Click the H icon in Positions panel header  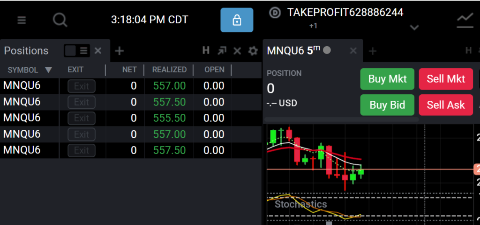coord(206,50)
